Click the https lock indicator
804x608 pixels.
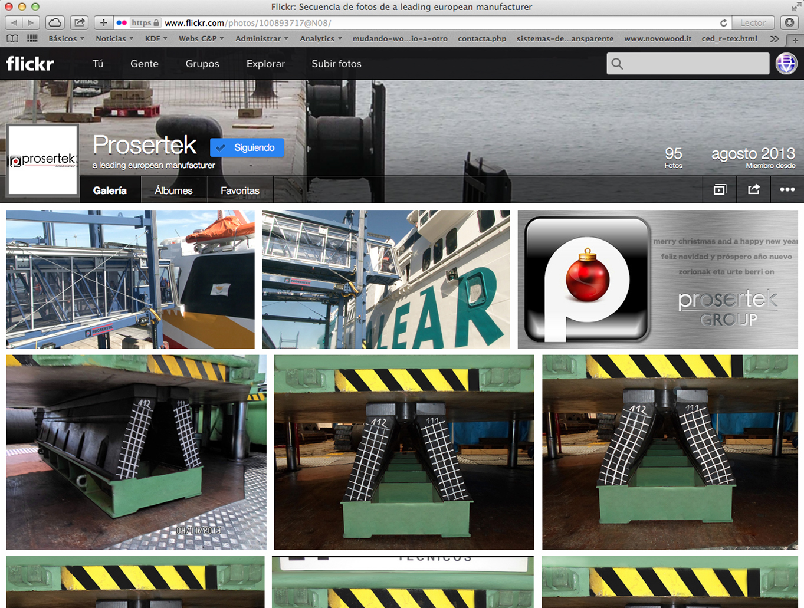[x=145, y=22]
